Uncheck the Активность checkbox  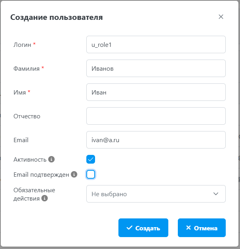(91, 159)
